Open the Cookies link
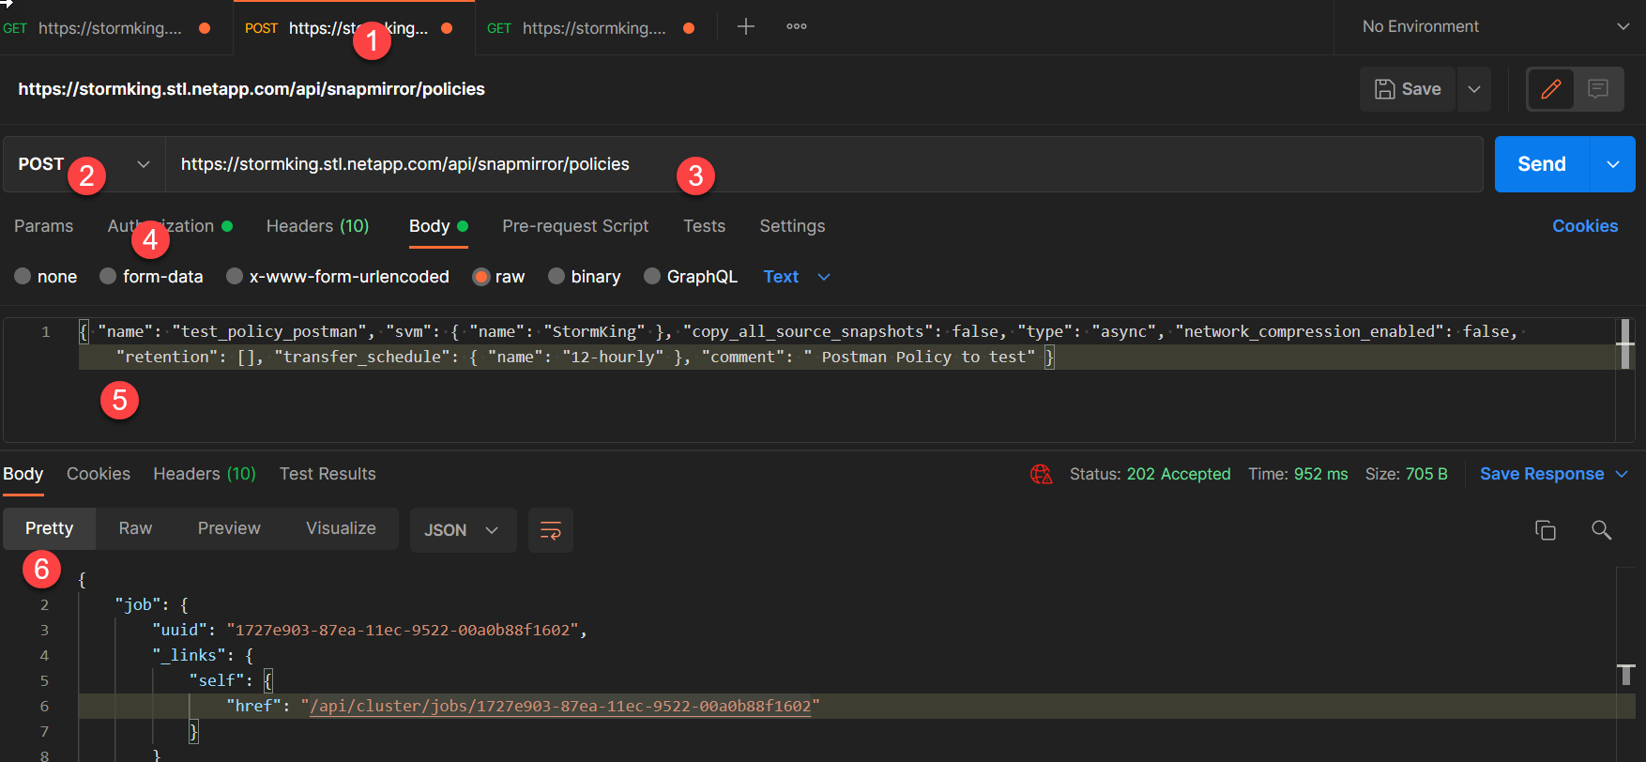 1584,226
